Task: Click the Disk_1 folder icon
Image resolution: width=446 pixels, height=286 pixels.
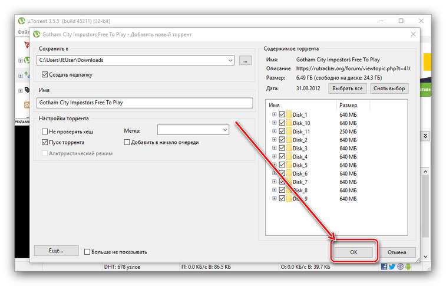Action: 289,114
